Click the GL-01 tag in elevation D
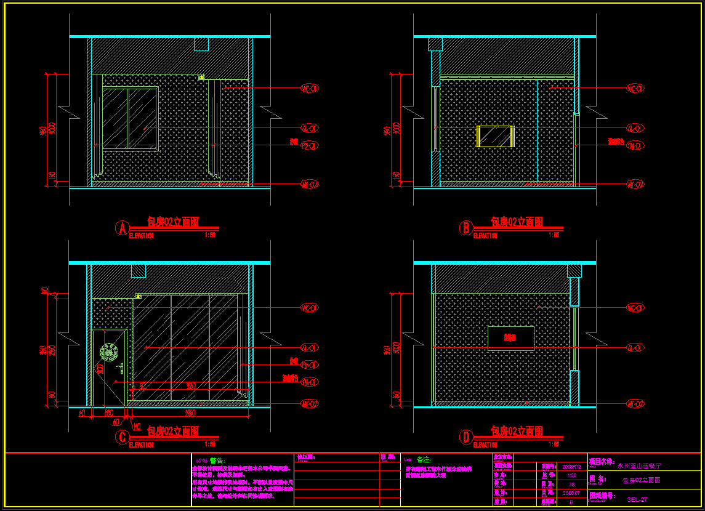Screen dimensions: 705x511 pyautogui.click(x=635, y=348)
